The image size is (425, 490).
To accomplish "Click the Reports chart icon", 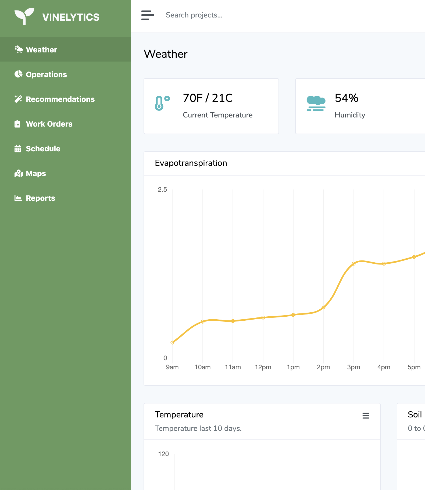I will (18, 198).
